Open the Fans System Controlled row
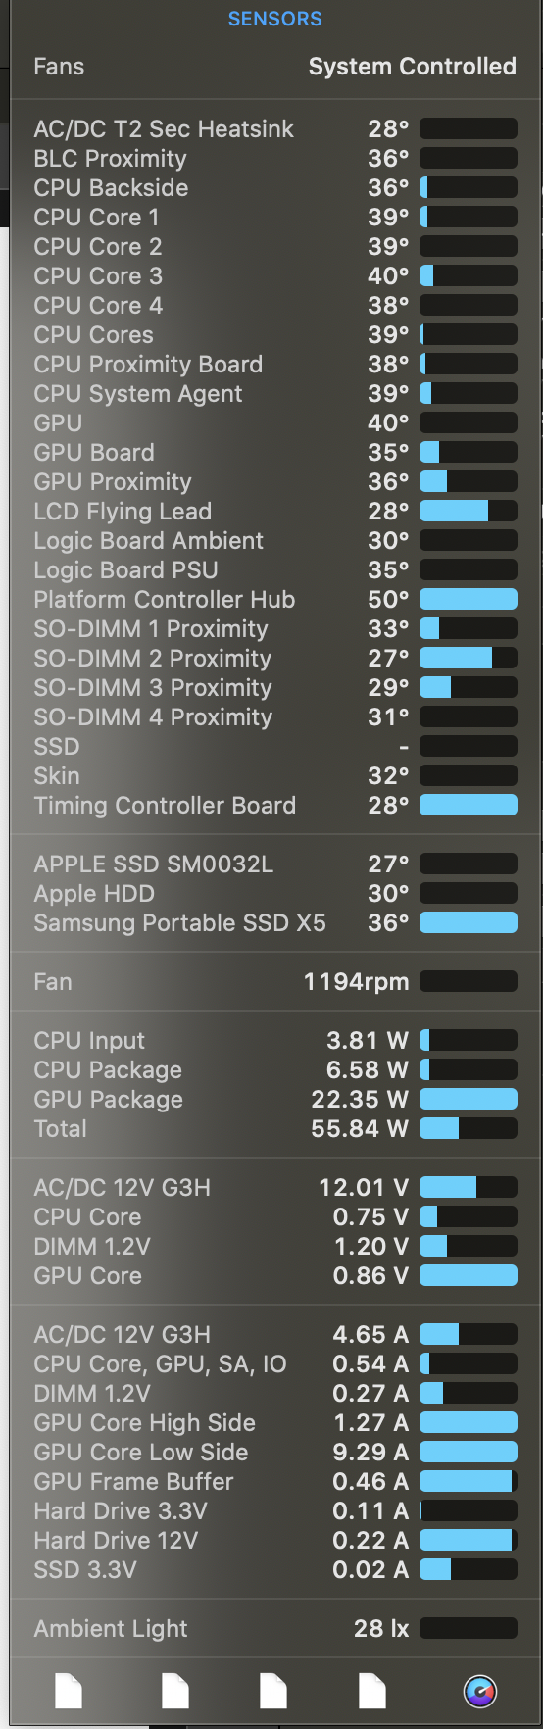This screenshot has height=1729, width=543. coord(274,67)
